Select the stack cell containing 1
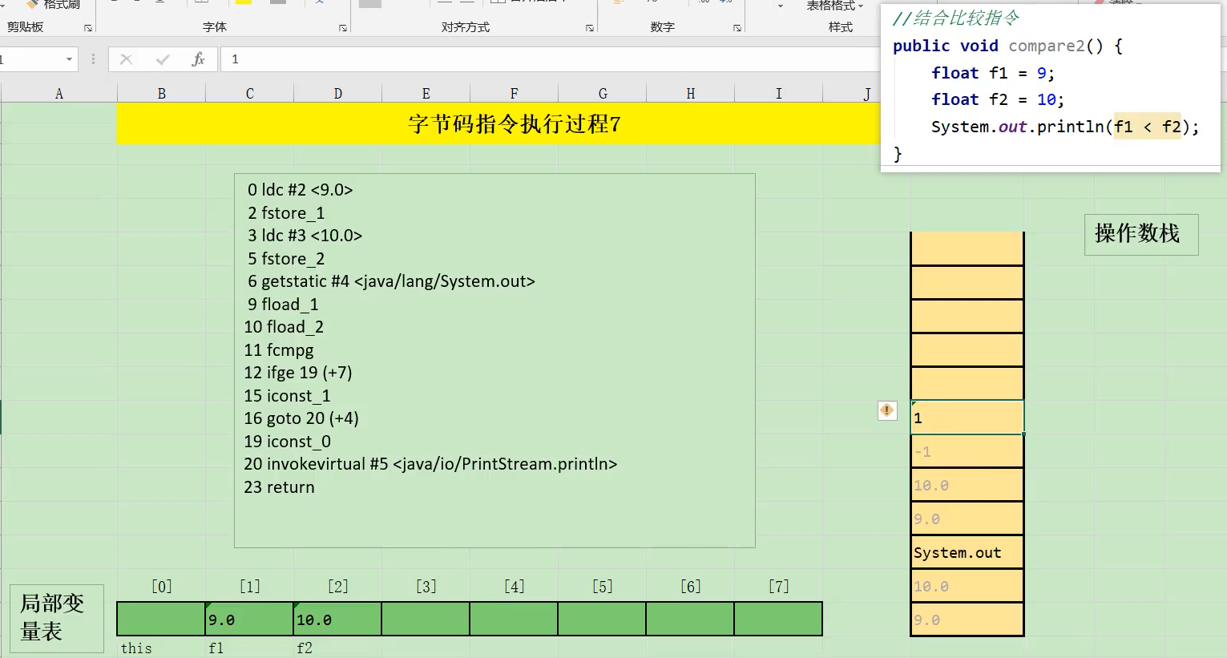 coord(967,418)
